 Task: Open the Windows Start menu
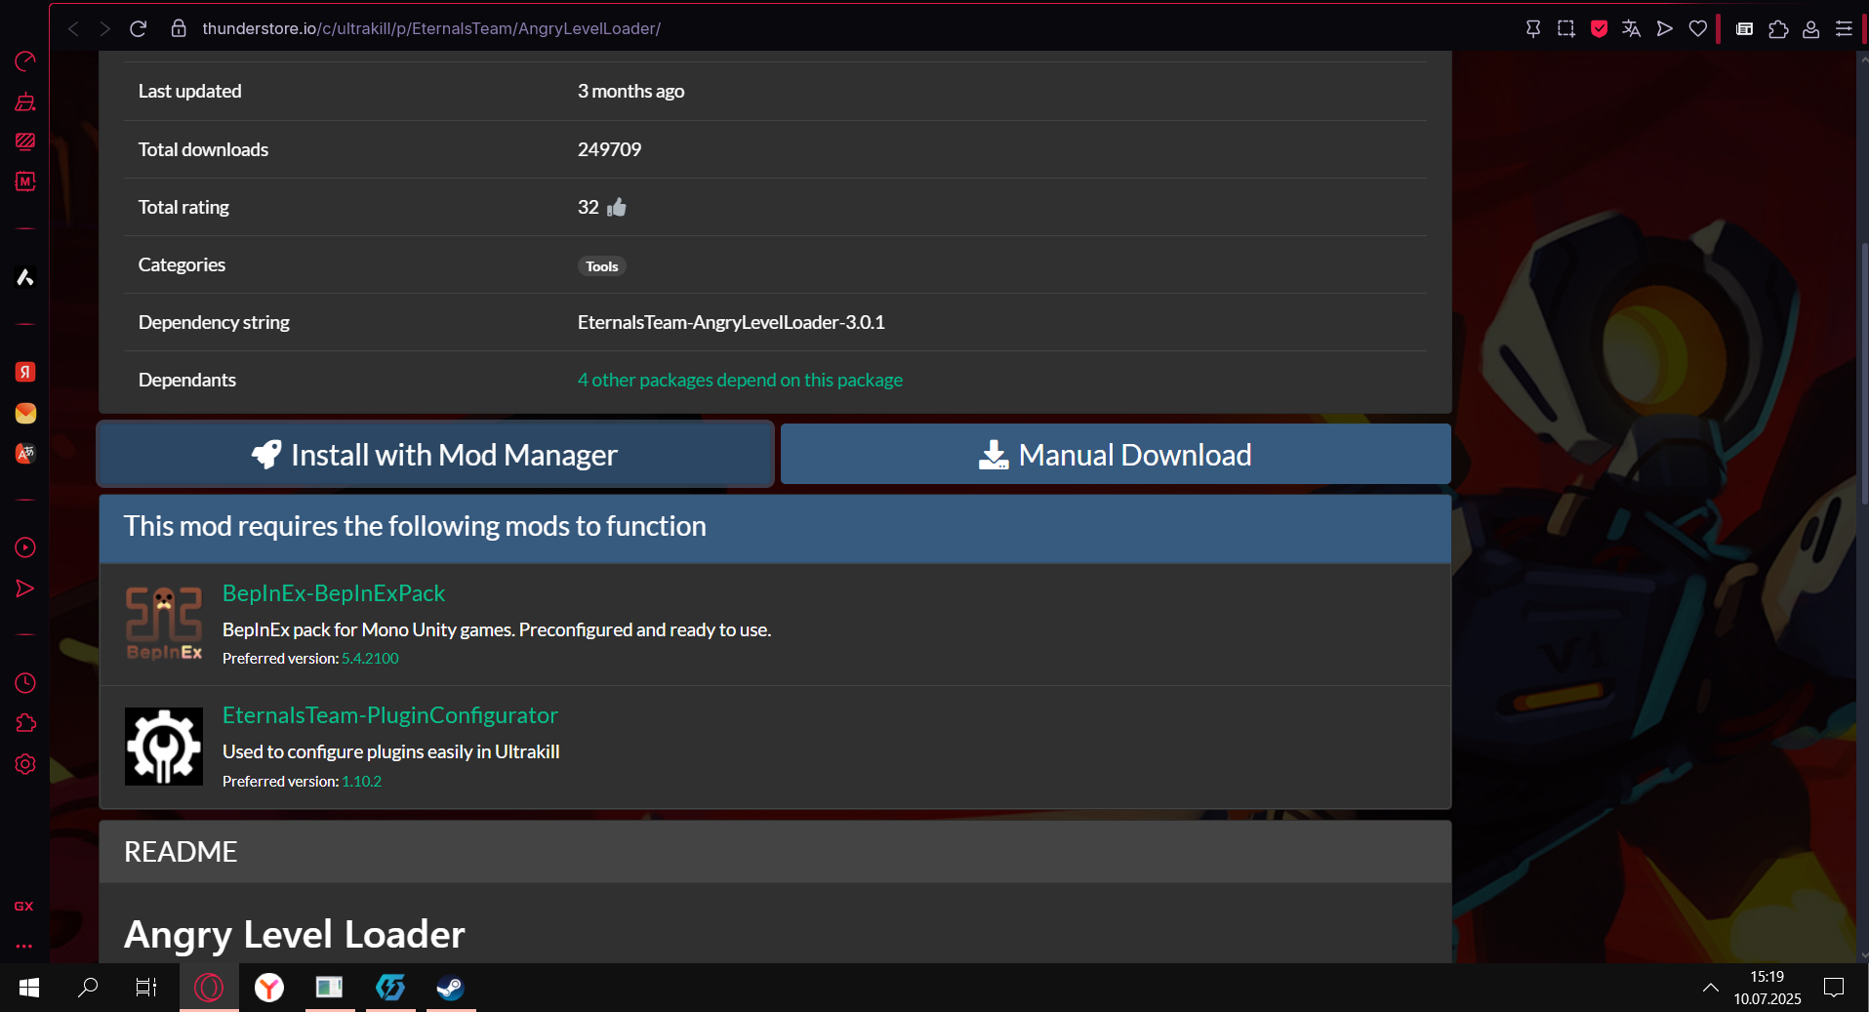tap(29, 988)
